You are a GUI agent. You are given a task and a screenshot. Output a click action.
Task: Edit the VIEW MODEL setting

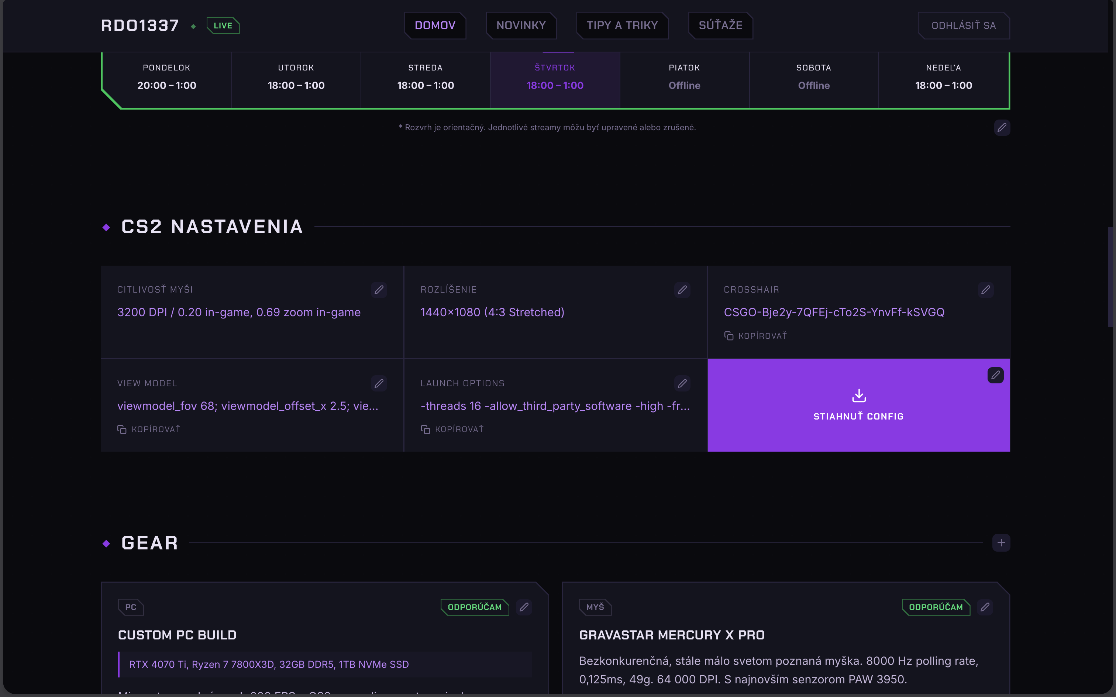click(379, 383)
